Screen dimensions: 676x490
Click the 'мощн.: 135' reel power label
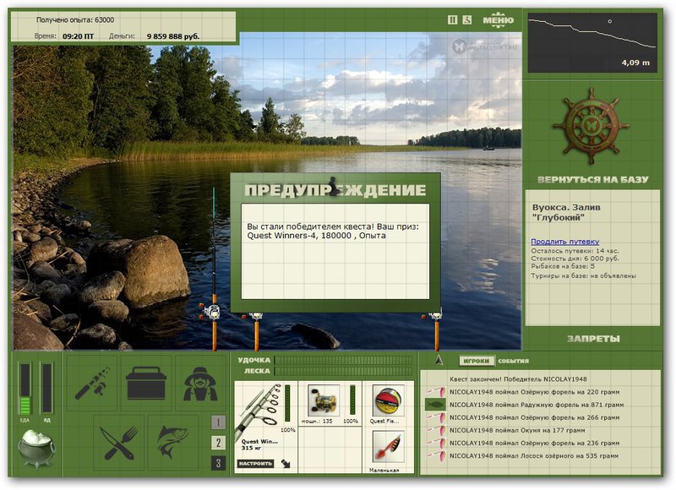coord(317,421)
